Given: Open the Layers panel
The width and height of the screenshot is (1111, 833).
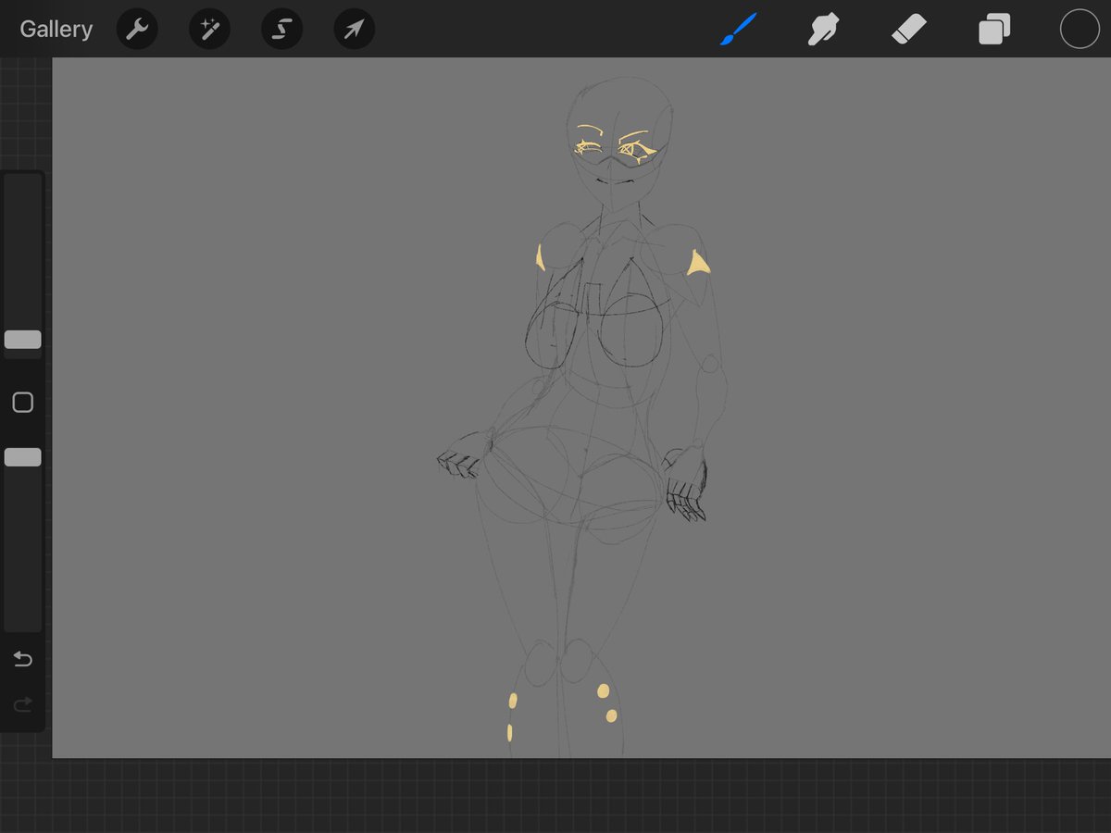Looking at the screenshot, I should pyautogui.click(x=994, y=30).
